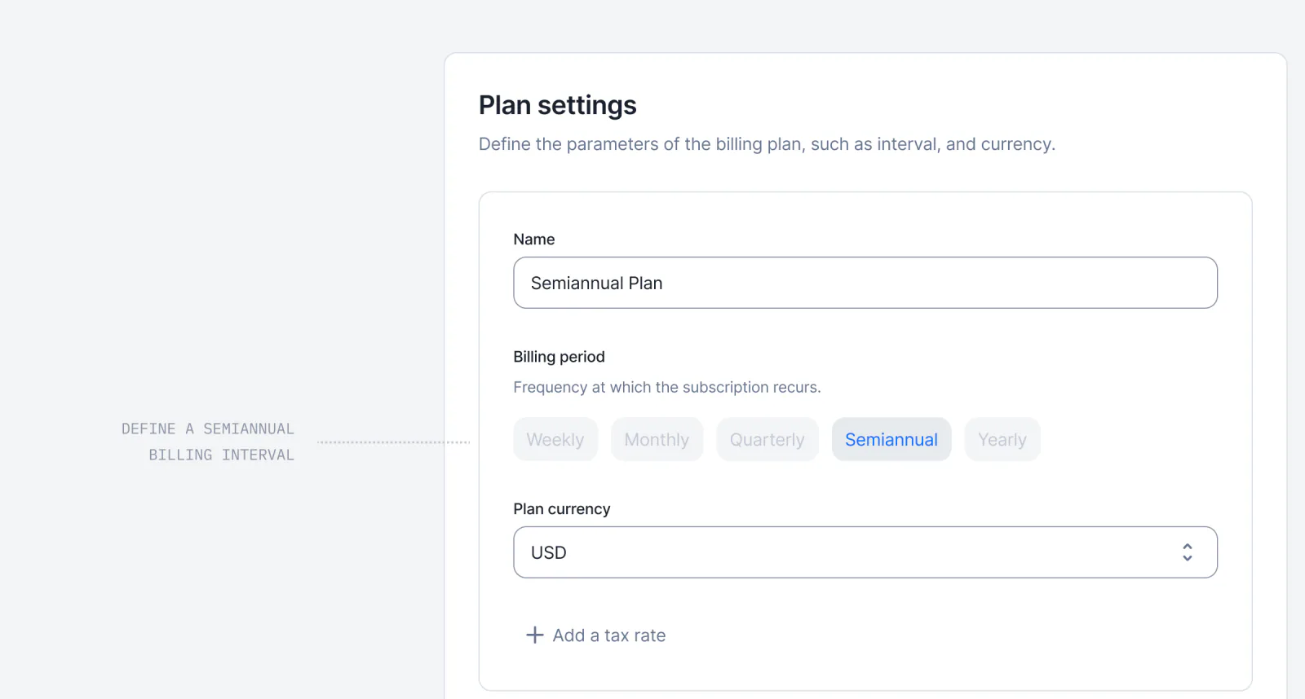
Task: Click the up-down chevron in the USD field
Action: pos(1187,552)
